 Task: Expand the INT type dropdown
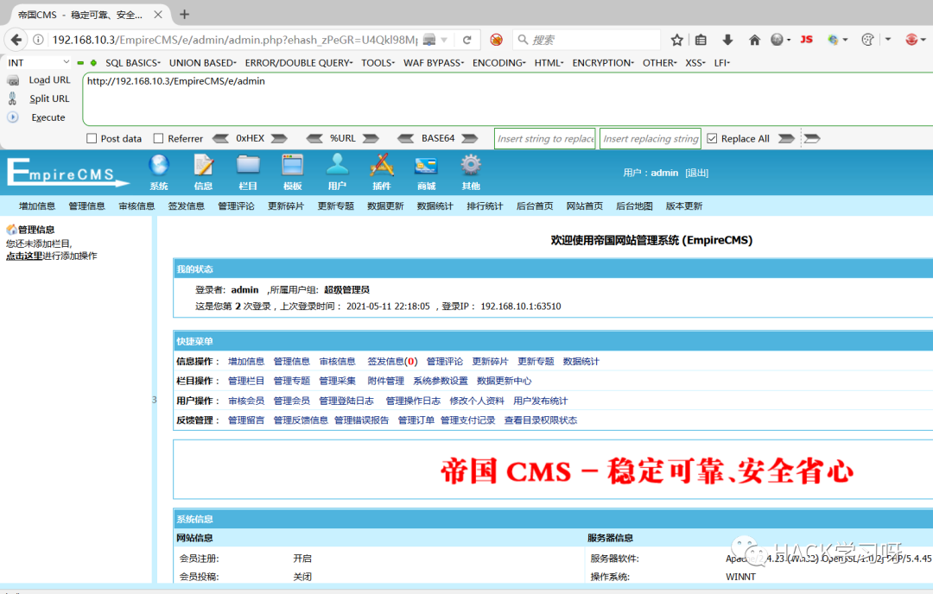click(39, 62)
